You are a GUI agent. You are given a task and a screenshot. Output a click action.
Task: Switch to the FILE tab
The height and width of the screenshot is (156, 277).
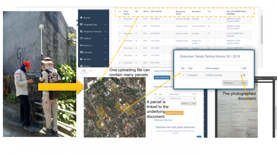pos(91,71)
